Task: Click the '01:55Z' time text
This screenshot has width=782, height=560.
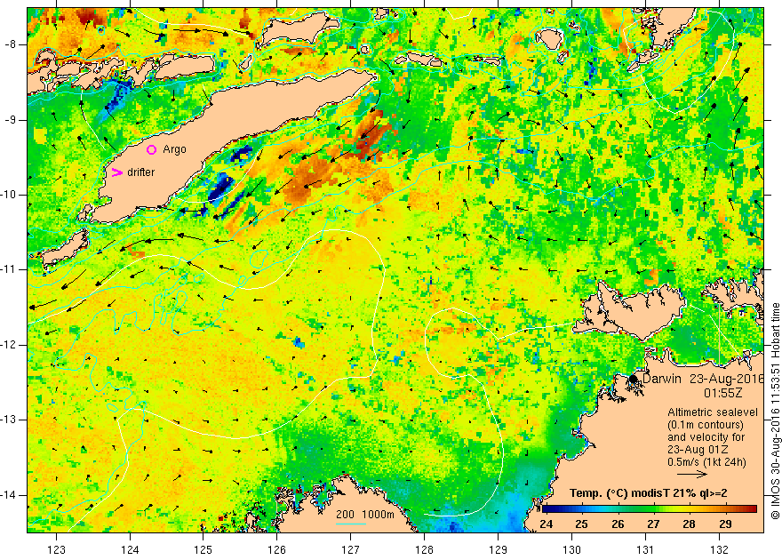Action: 723,393
